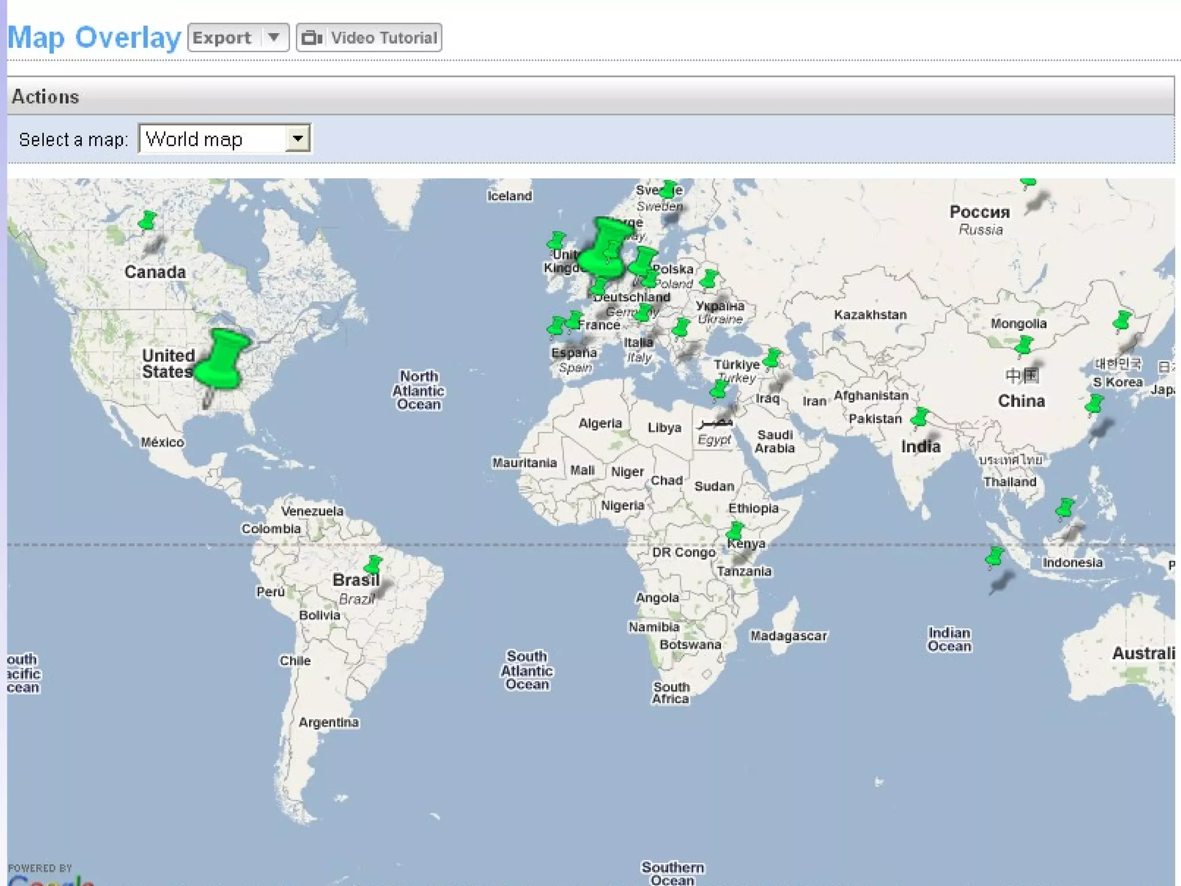Click the green pushpin on Brasil

pos(374,564)
